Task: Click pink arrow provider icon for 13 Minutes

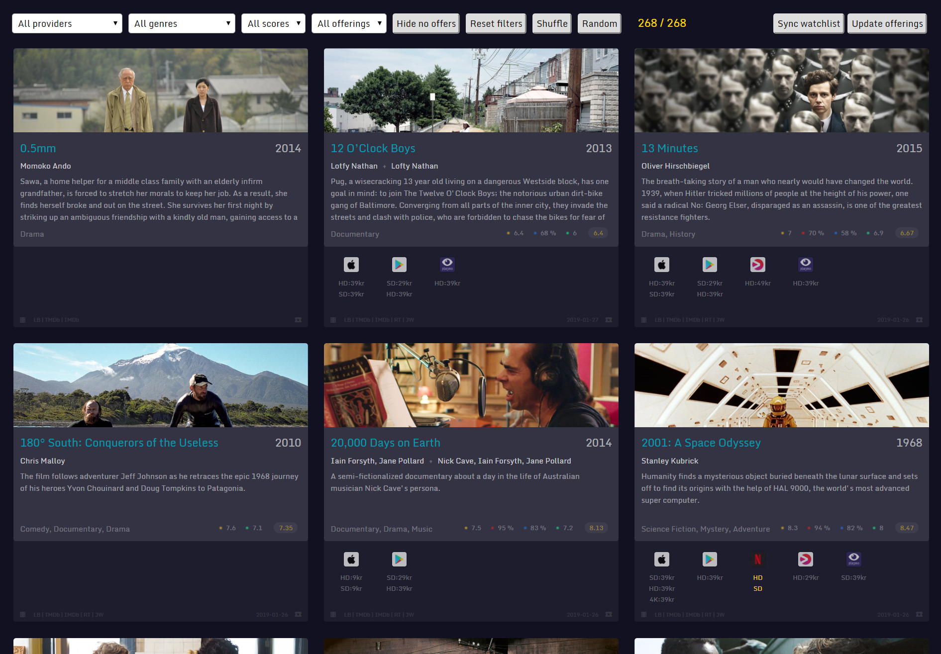Action: click(x=758, y=265)
